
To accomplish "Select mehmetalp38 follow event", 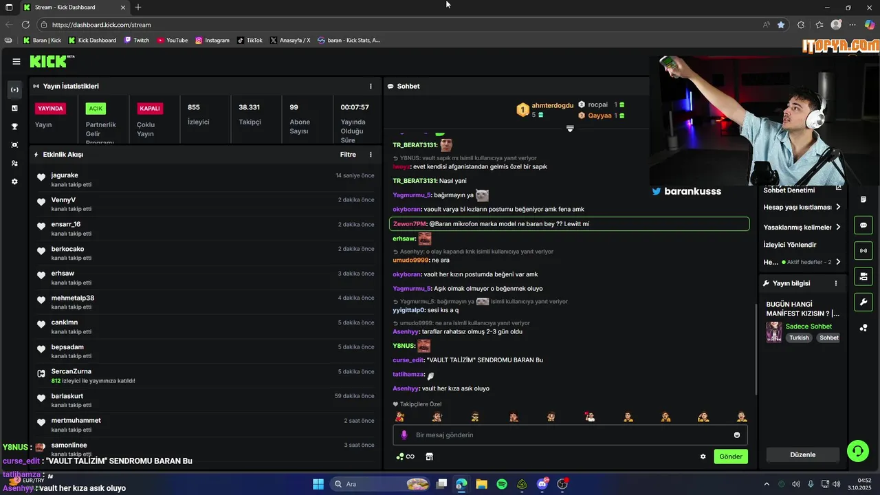I will coord(205,302).
